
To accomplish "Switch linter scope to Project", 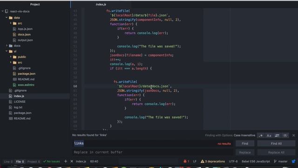I will (x=34, y=161).
